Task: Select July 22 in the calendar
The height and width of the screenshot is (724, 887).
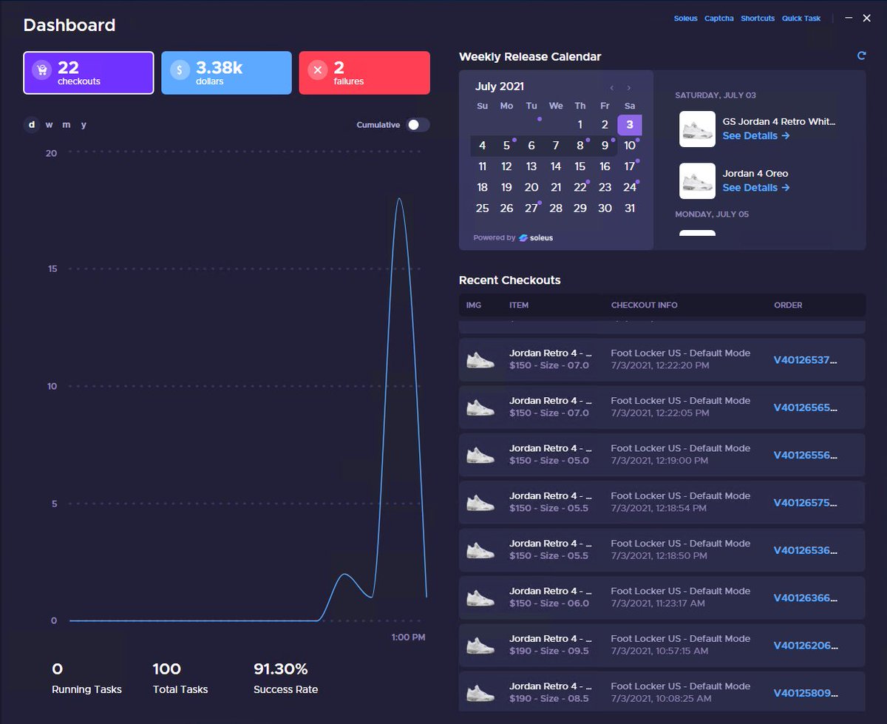Action: pos(580,188)
